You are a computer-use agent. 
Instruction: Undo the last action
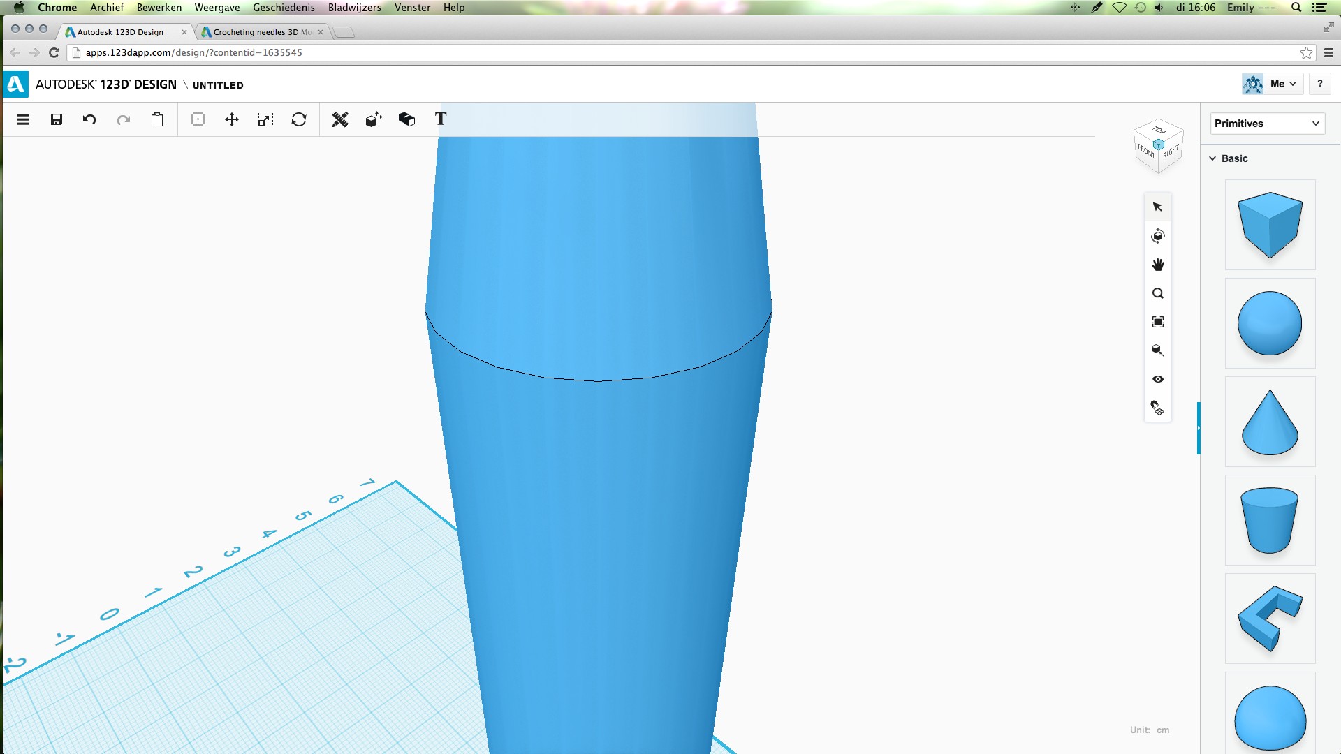89,119
